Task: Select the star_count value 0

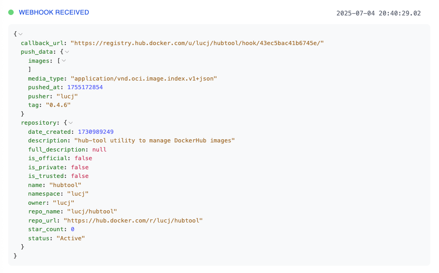Action: (x=72, y=229)
